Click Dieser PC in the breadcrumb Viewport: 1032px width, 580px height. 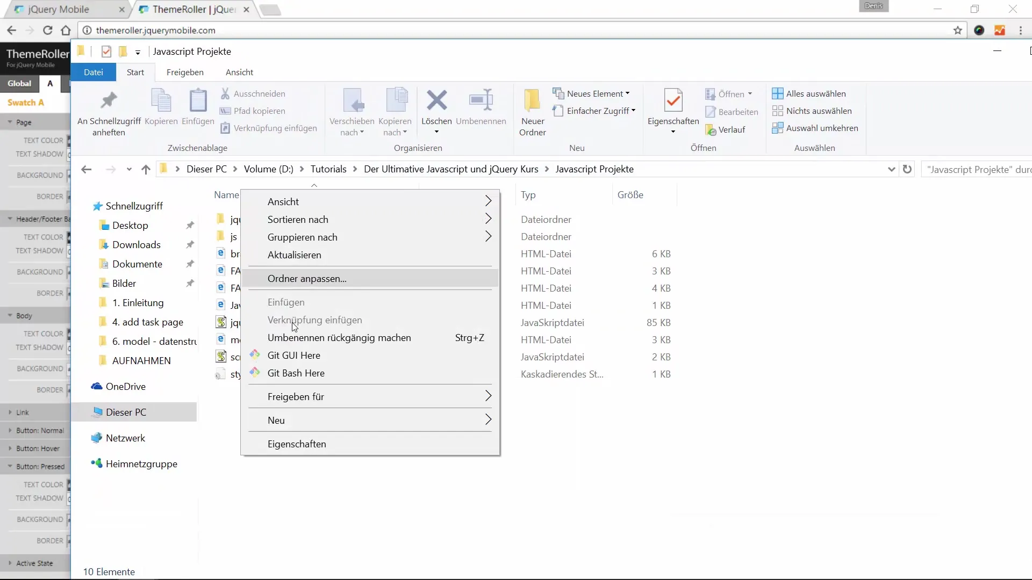[206, 169]
